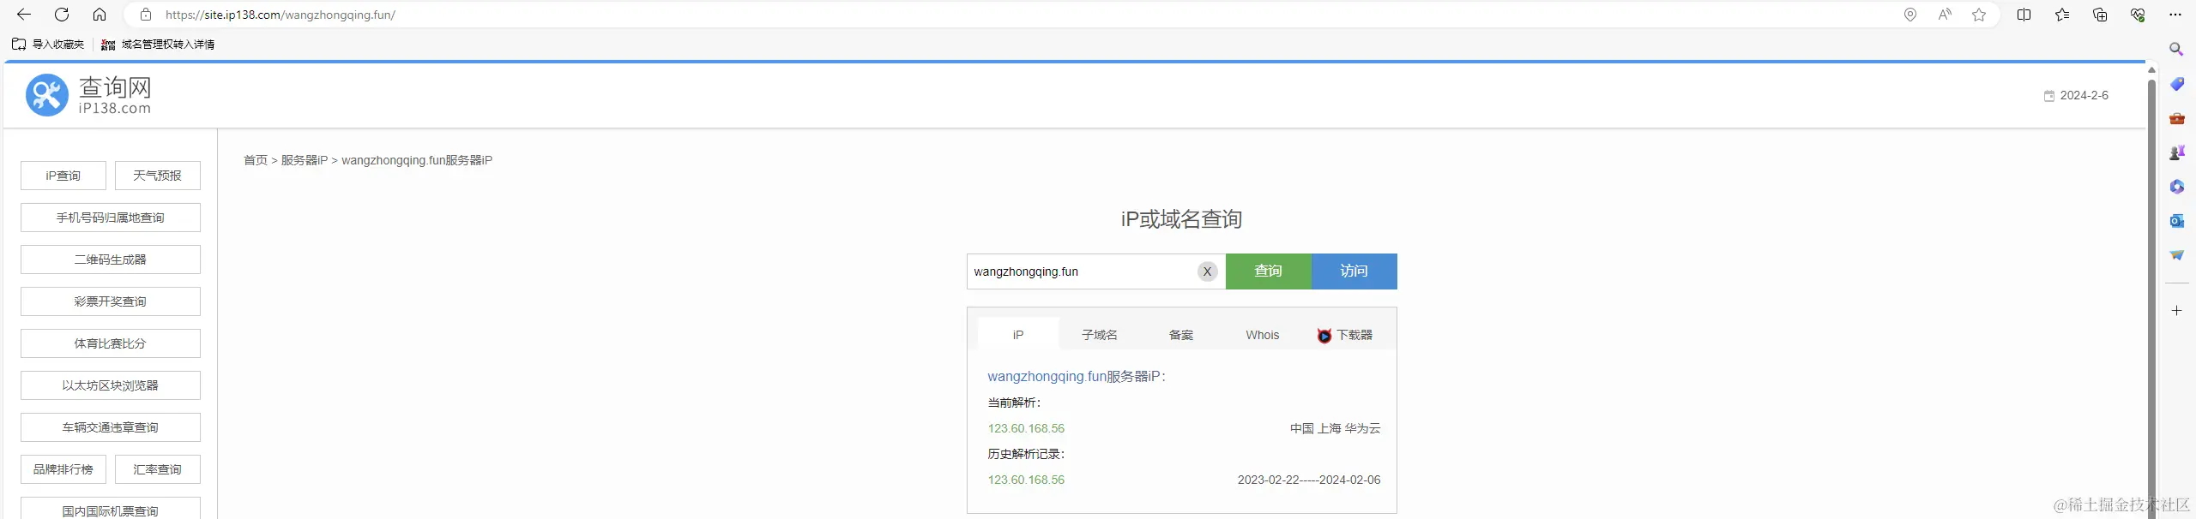
Task: Open 体育比赛比分 in left menu
Action: tap(111, 343)
